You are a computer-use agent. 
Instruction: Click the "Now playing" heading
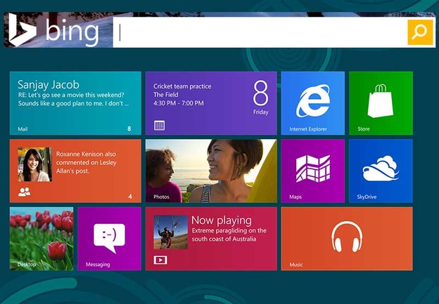(x=222, y=220)
